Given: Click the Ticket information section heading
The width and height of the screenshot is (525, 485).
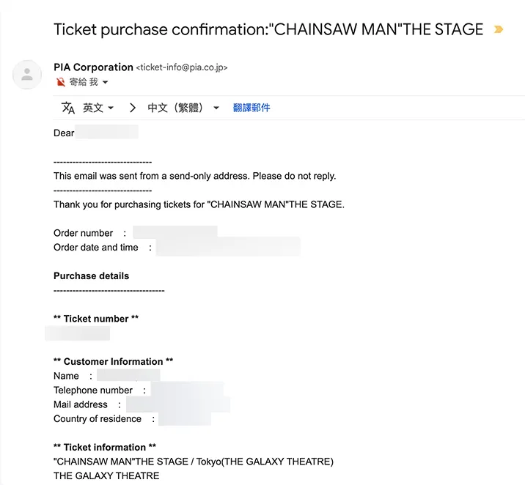Looking at the screenshot, I should [105, 448].
